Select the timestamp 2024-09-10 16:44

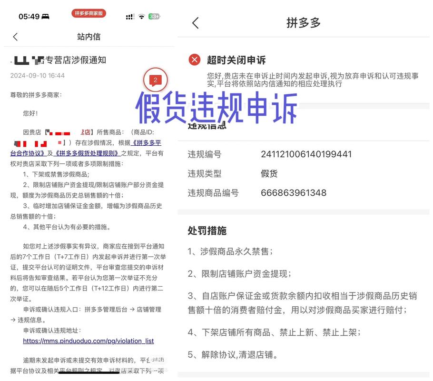38,75
